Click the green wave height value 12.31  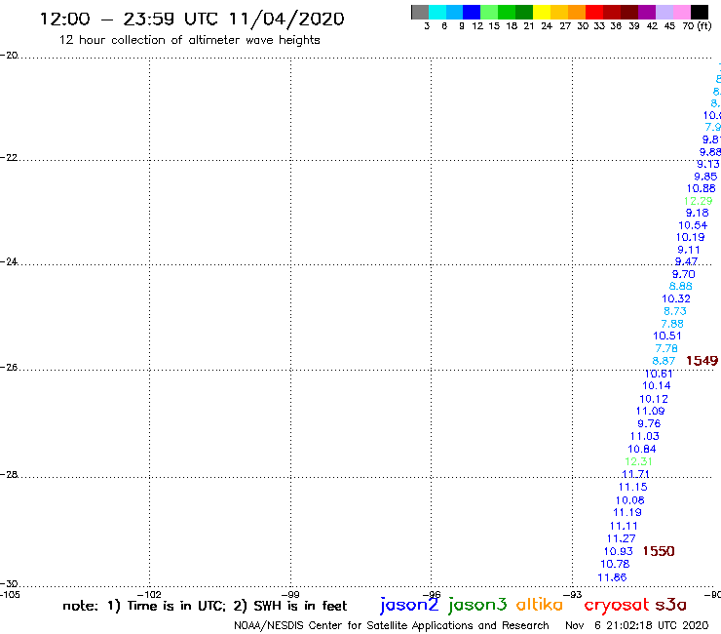tap(638, 461)
